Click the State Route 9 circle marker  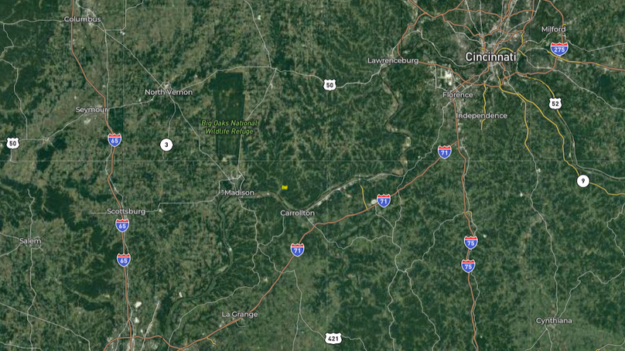[582, 181]
